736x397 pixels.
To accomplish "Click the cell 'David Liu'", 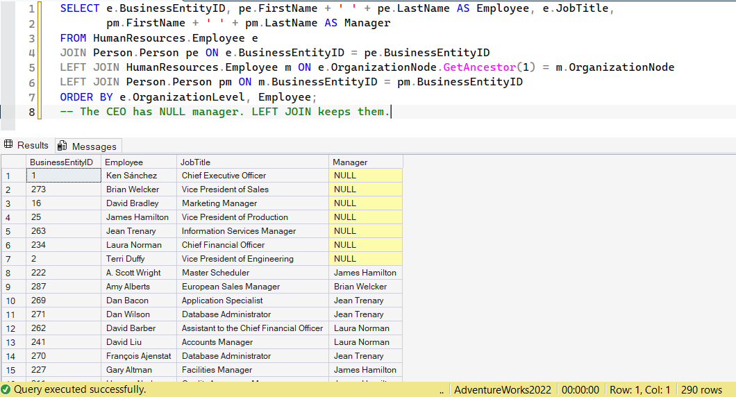I will coord(139,341).
